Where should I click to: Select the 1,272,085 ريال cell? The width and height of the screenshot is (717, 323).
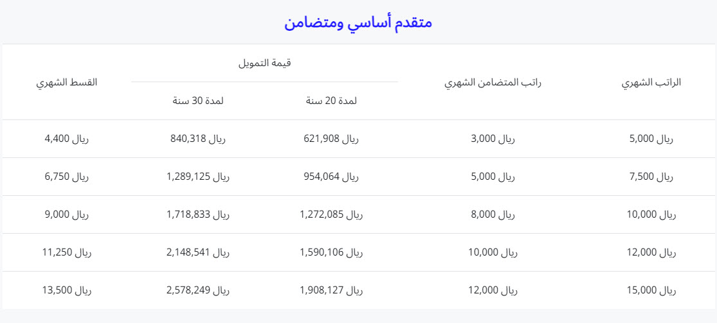point(331,214)
